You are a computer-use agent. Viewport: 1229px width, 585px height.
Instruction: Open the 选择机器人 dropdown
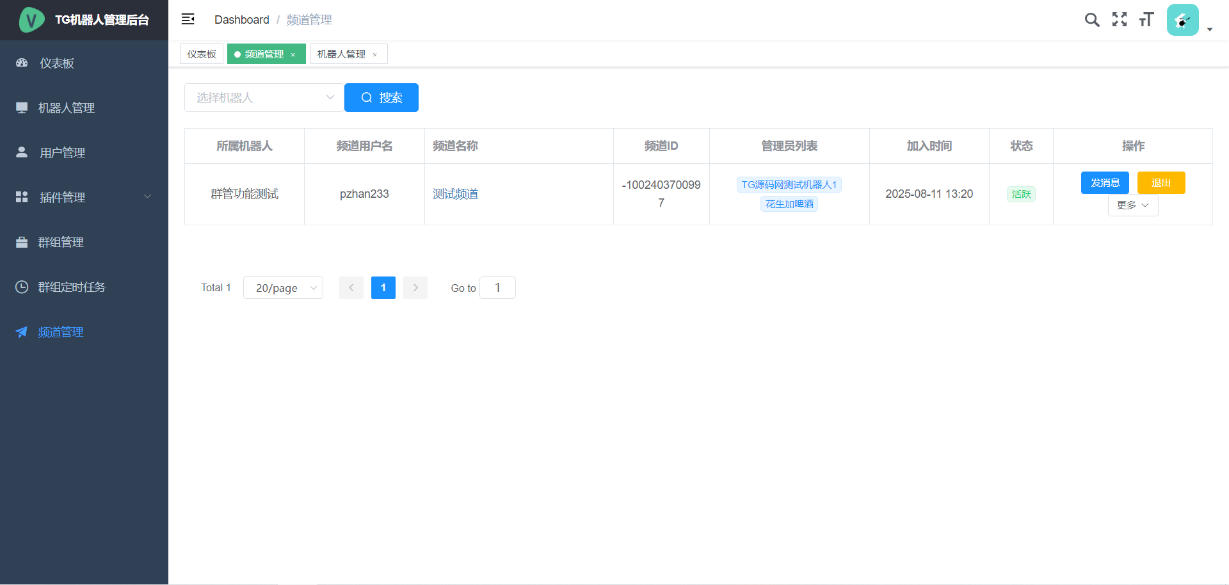pyautogui.click(x=264, y=98)
